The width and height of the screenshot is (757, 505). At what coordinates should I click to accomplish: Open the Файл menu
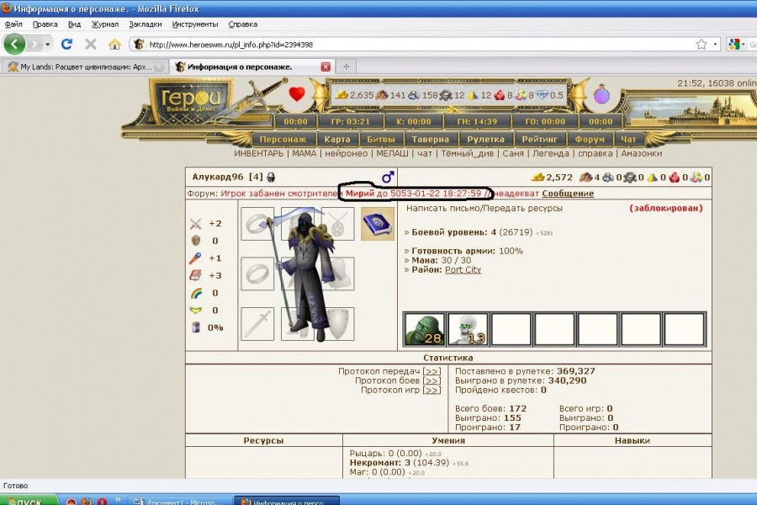(13, 24)
